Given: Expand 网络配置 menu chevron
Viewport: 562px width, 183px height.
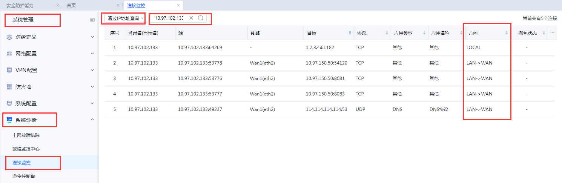Looking at the screenshot, I should 92,54.
